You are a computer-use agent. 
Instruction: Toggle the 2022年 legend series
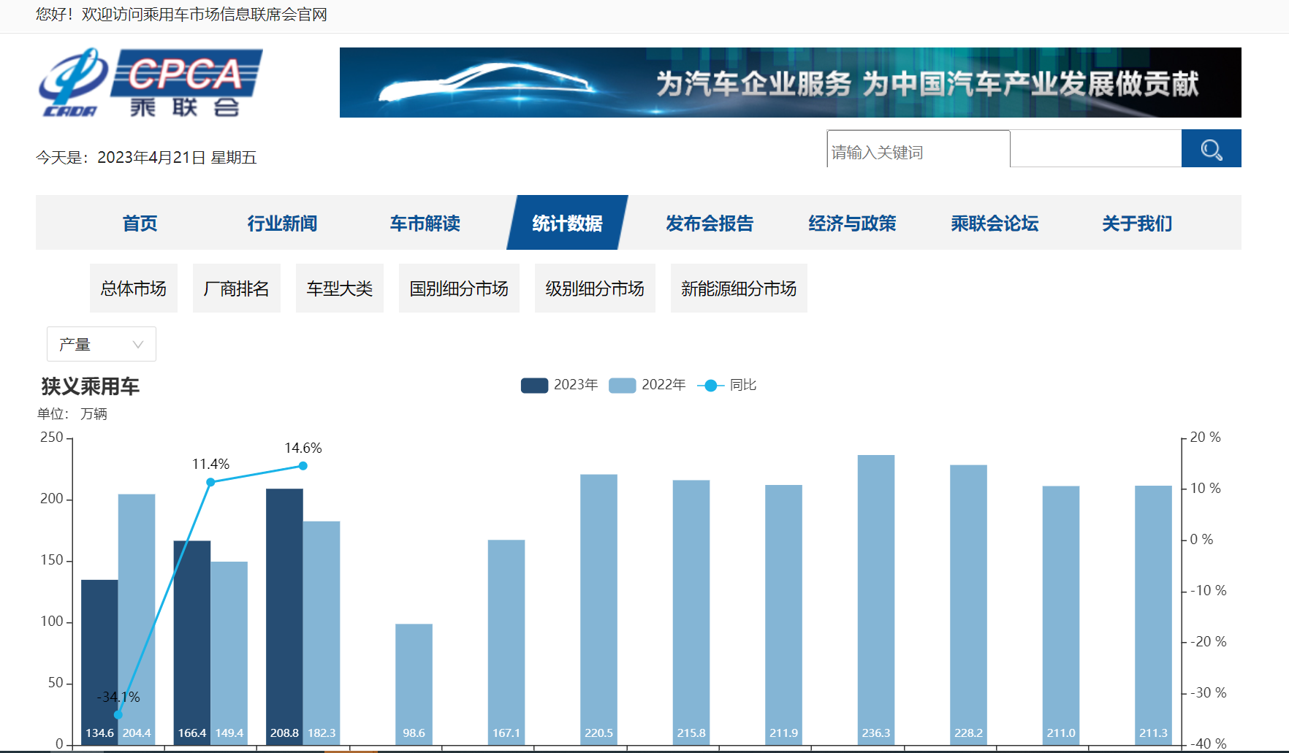coord(647,385)
